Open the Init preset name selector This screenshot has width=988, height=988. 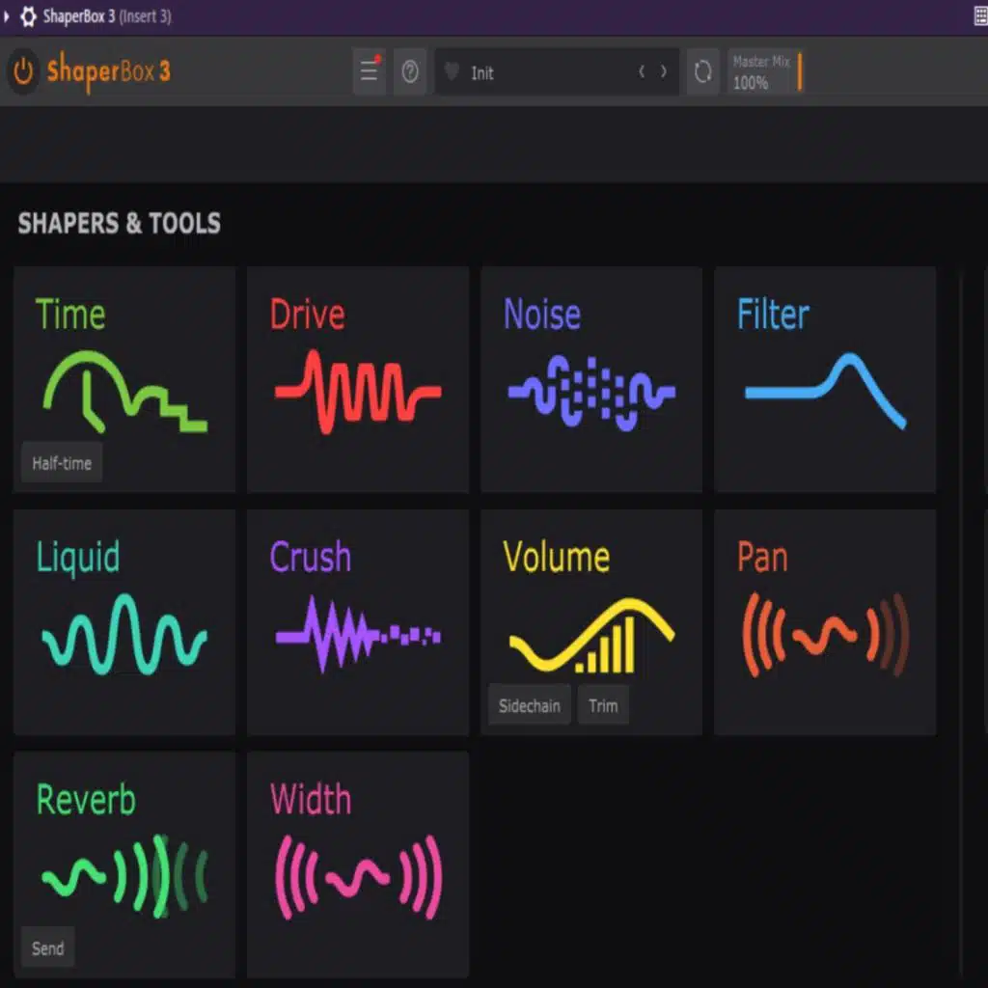(557, 71)
